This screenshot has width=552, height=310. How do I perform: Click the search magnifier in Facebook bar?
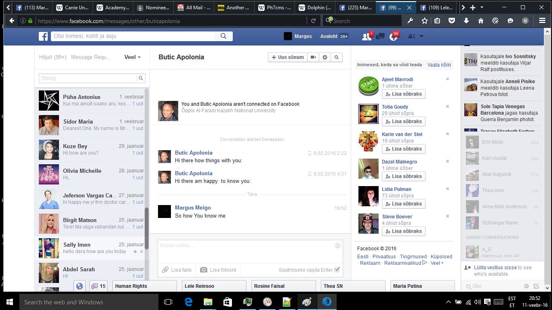pyautogui.click(x=223, y=36)
